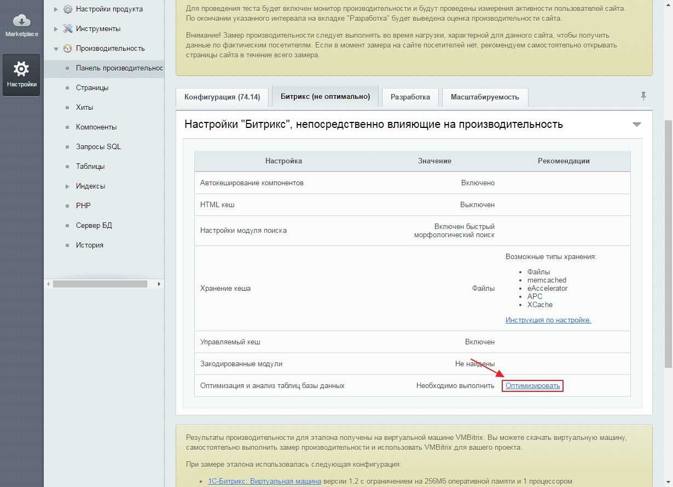Expand the Индексы submenu arrow

tap(67, 186)
